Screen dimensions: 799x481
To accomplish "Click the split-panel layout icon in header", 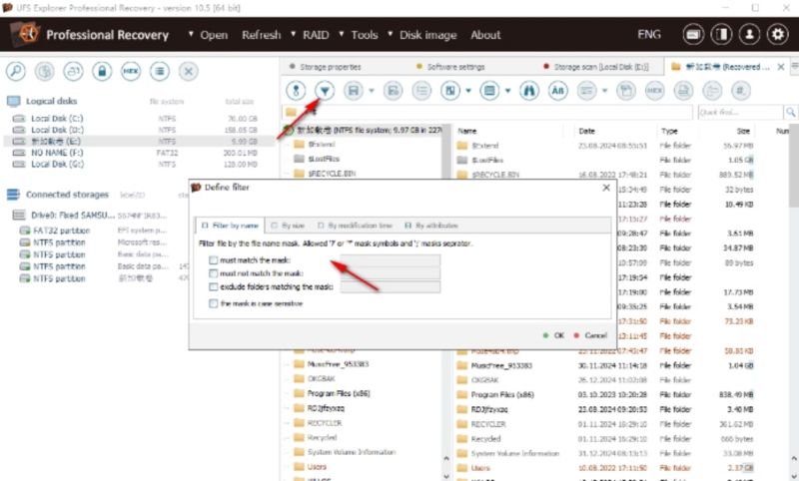I will [x=721, y=35].
